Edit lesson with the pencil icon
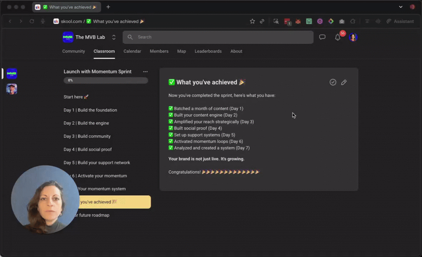This screenshot has height=257, width=422. [x=344, y=82]
